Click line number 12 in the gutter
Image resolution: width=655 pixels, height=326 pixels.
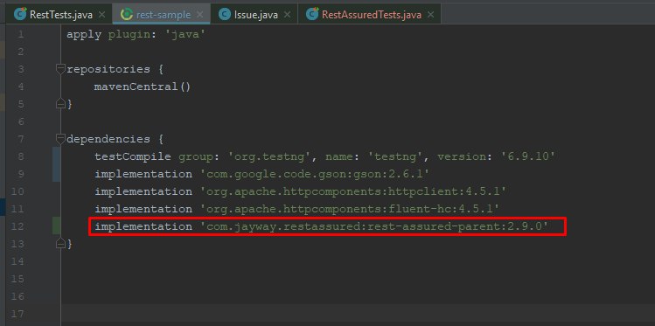[x=18, y=226]
